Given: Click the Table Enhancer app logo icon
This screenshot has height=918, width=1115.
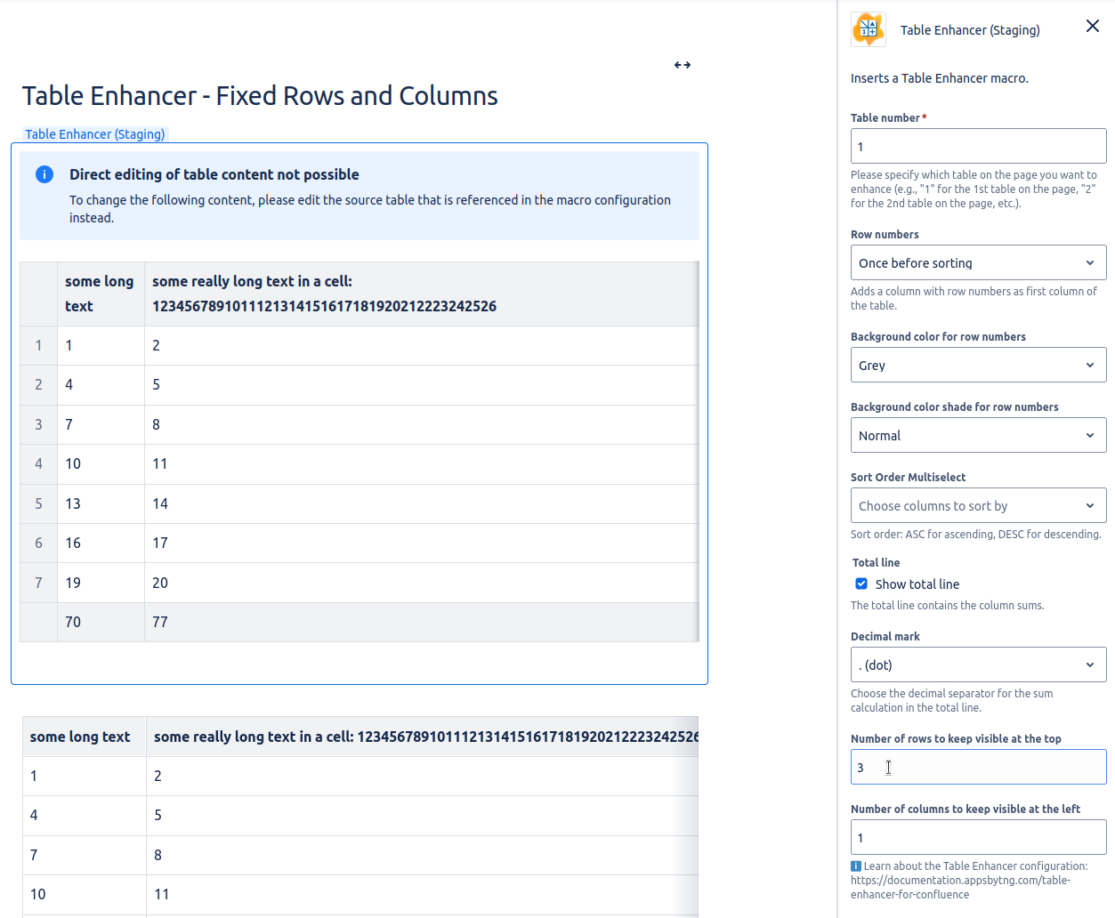Looking at the screenshot, I should (x=868, y=29).
